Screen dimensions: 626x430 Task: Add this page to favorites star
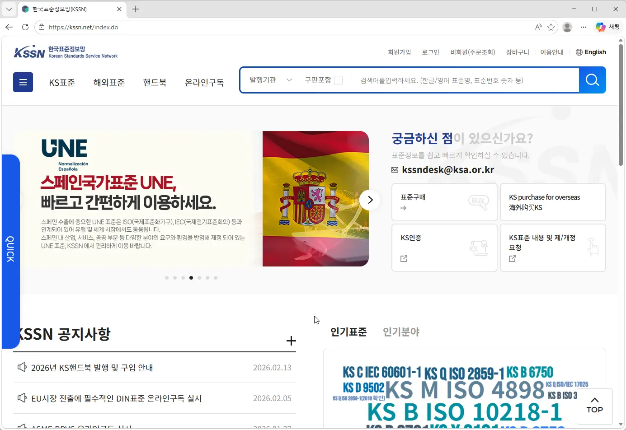551,27
